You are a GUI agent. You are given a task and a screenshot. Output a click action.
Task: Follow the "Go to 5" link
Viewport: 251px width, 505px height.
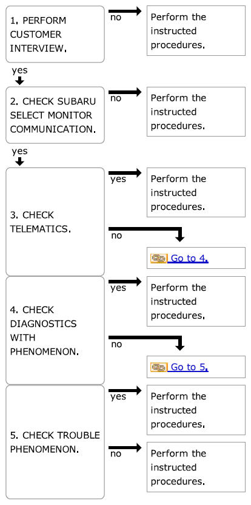pos(189,367)
